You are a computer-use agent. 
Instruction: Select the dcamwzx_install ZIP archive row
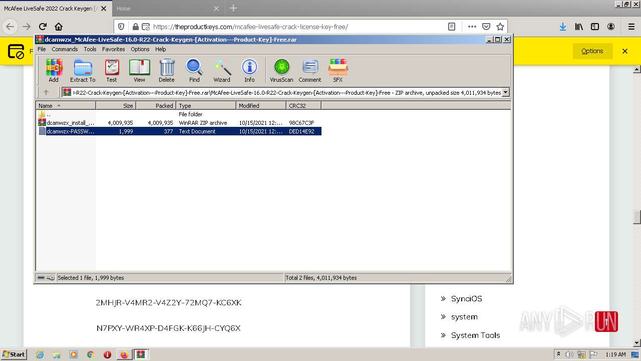179,123
